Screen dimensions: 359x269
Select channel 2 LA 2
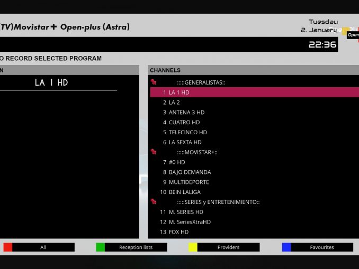coord(255,103)
